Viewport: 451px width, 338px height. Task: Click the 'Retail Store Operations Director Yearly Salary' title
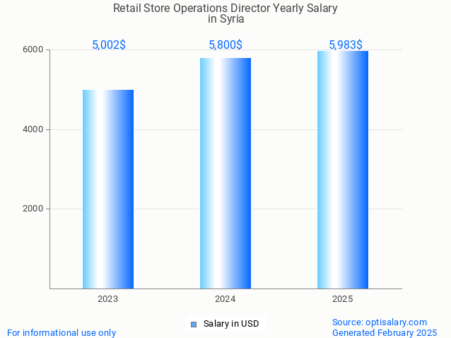(225, 8)
